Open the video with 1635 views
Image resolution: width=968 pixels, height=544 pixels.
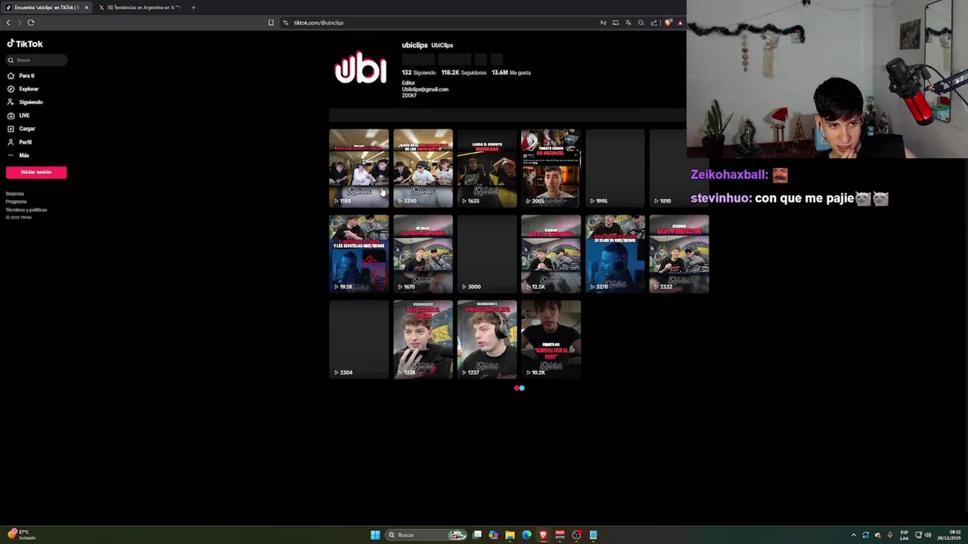pyautogui.click(x=487, y=168)
